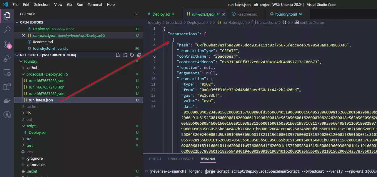Close the run-latest.json editor tab

click(224, 14)
